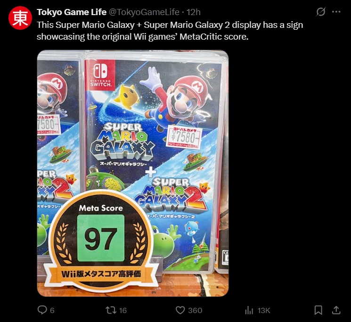Open the Tokyo Game Life profile avatar
This screenshot has height=322, width=351.
(20, 18)
